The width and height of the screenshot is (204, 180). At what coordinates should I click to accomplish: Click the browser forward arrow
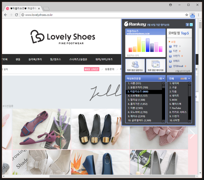(11, 15)
